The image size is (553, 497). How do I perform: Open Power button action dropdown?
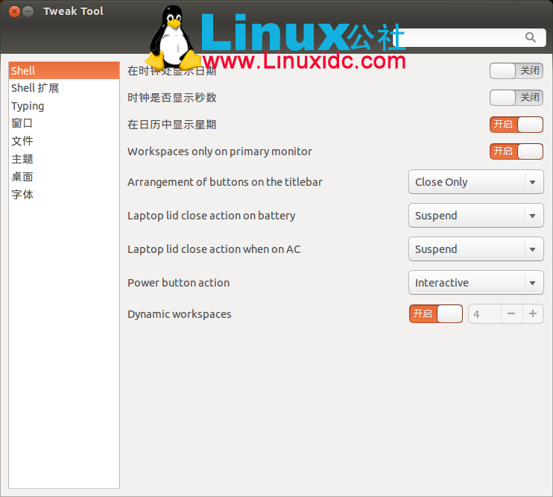(x=475, y=283)
